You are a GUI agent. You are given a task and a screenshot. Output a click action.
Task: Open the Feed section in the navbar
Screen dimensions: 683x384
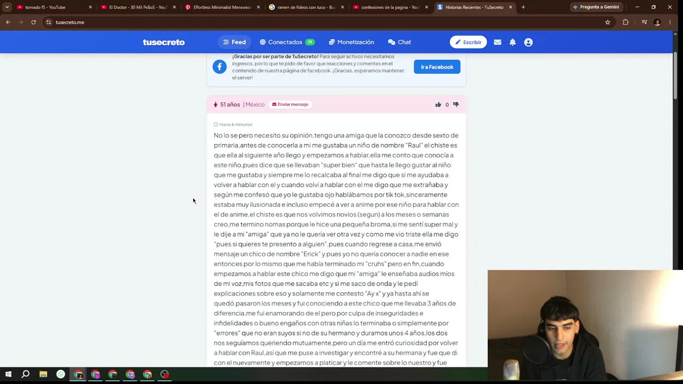(x=234, y=42)
